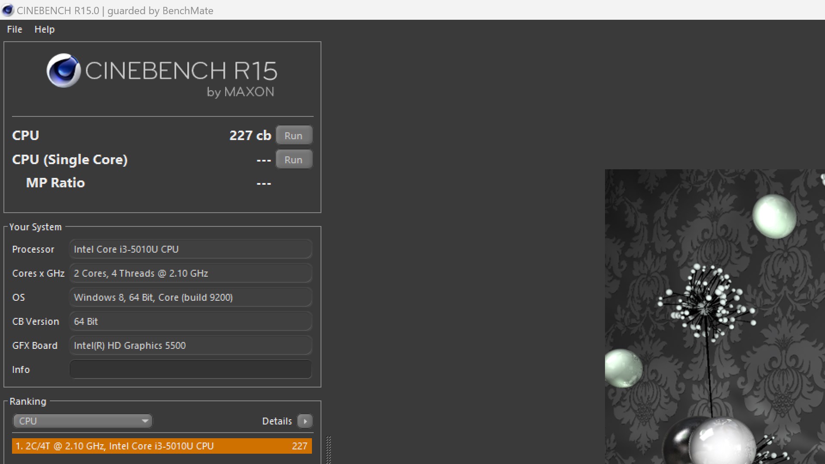Click the Processor field value
825x464 pixels.
click(x=190, y=249)
